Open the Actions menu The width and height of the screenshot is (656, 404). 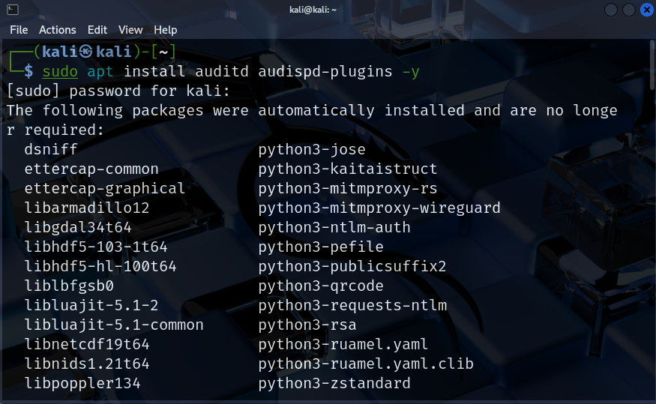coord(58,30)
